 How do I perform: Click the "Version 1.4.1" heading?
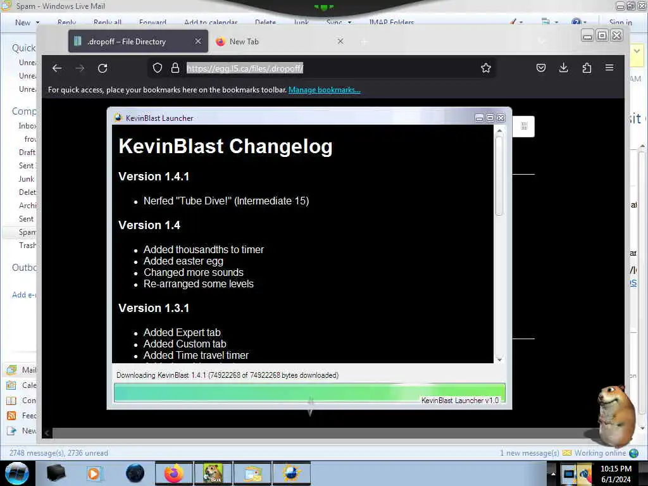pos(154,177)
